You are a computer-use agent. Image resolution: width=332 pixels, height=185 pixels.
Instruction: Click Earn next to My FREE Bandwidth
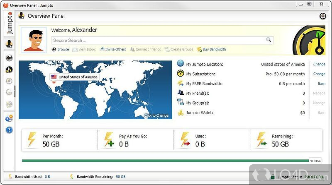321,84
